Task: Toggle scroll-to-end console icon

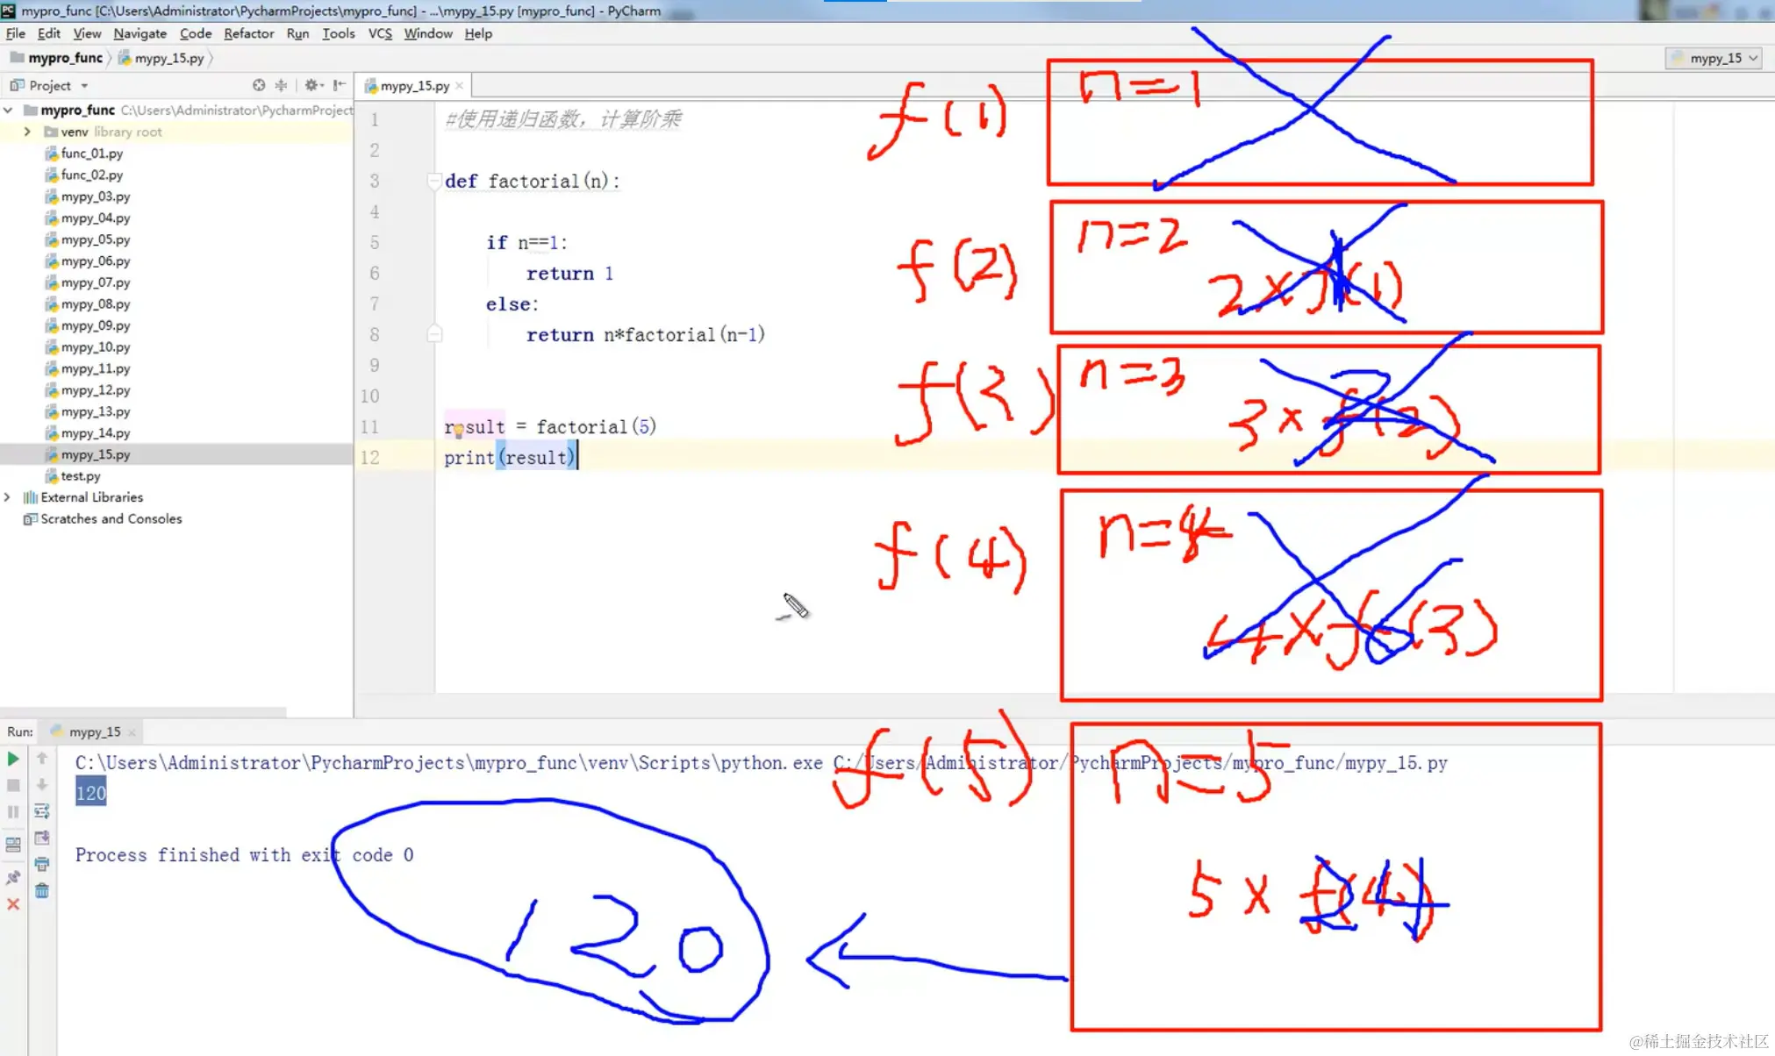Action: point(41,838)
